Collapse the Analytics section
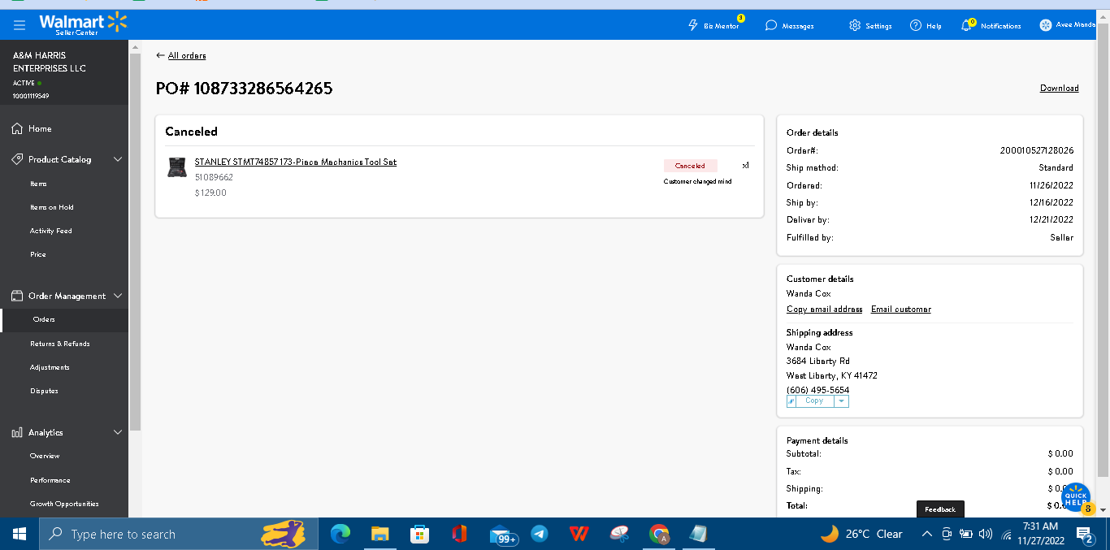 pos(118,432)
